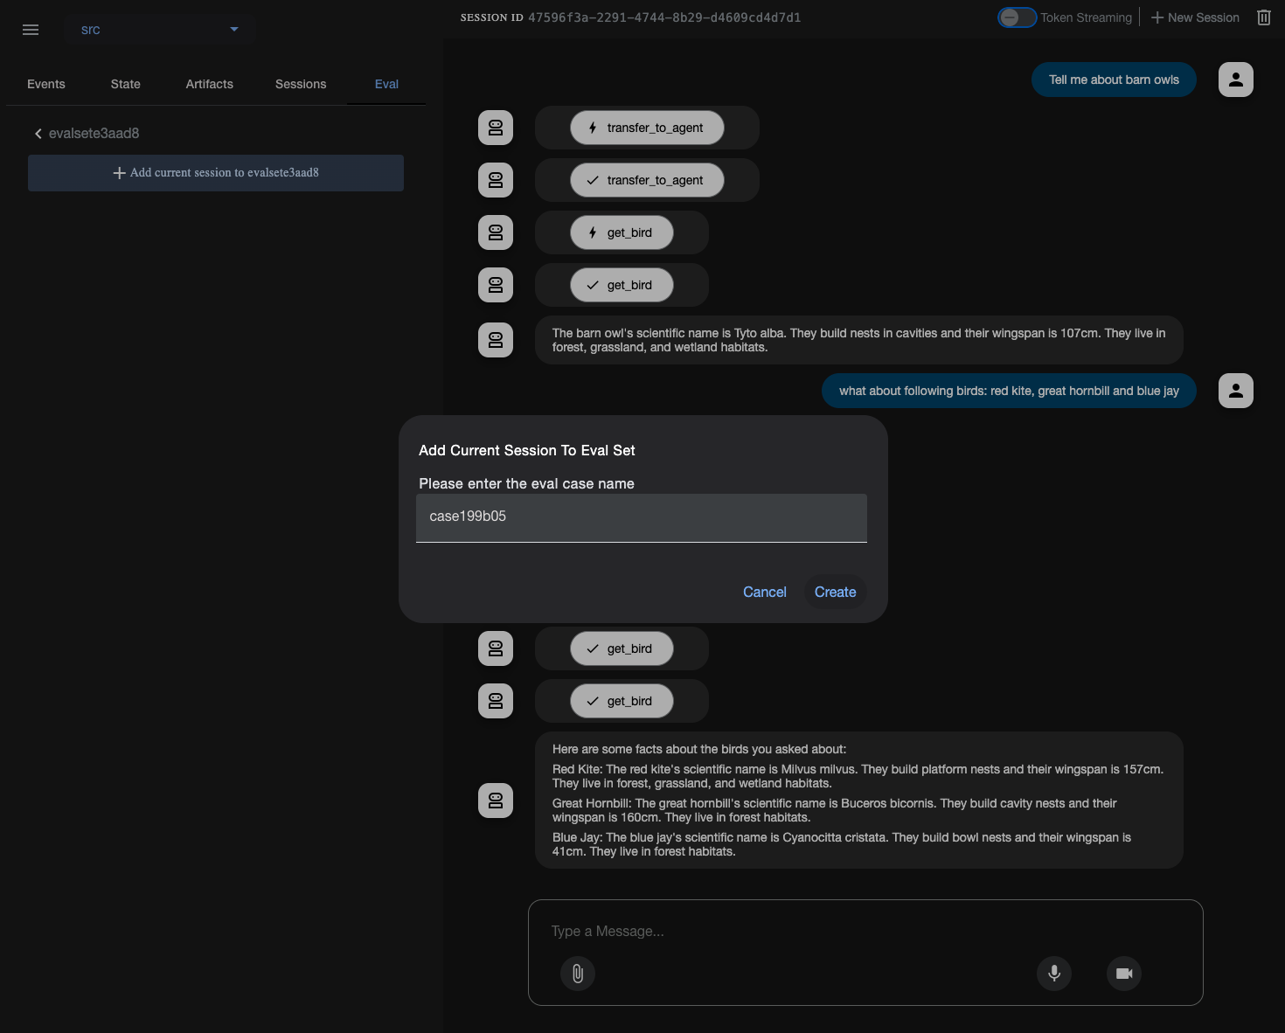This screenshot has height=1033, width=1285.
Task: Click the bot avatar beside barn owl answer
Action: click(x=496, y=340)
